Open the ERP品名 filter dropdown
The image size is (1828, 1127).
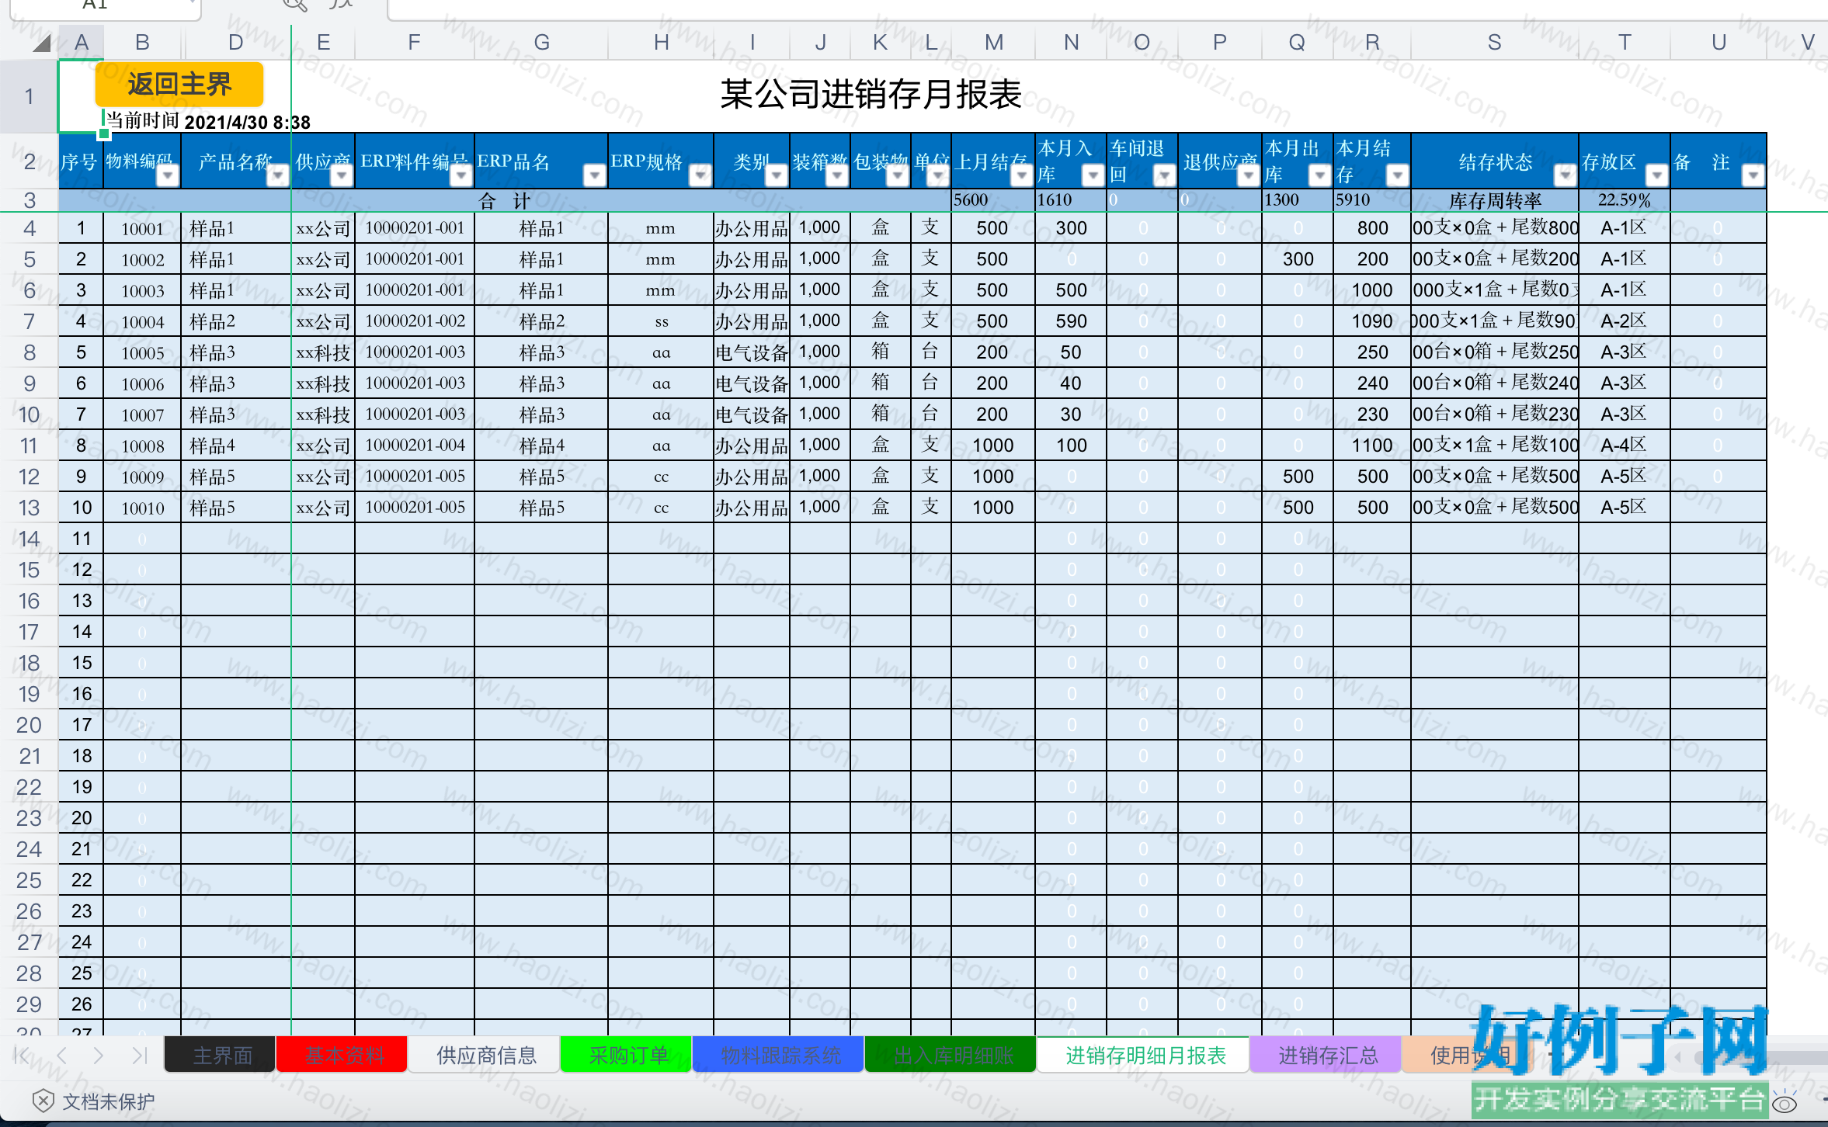coord(594,175)
